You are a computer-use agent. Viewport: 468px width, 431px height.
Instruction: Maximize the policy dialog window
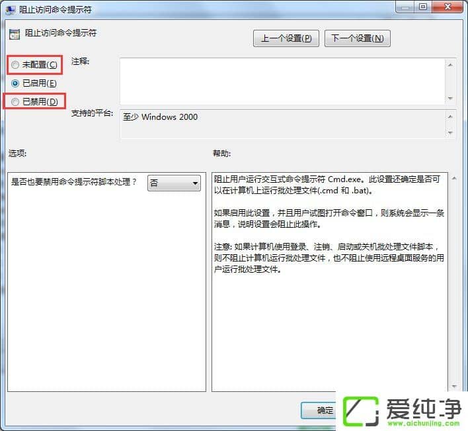click(x=422, y=7)
